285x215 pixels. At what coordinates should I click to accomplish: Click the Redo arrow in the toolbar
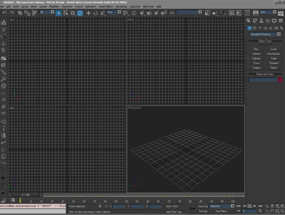coord(12,13)
